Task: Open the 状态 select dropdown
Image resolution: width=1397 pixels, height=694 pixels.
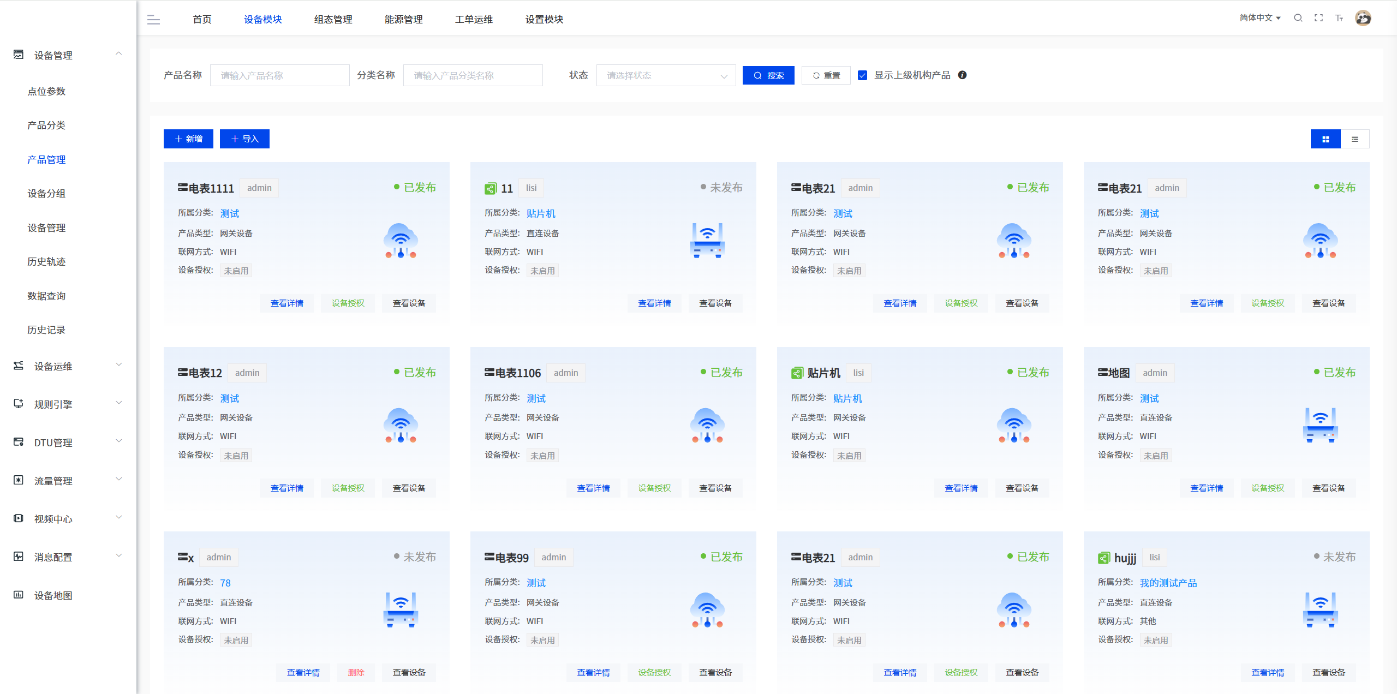Action: [x=666, y=75]
